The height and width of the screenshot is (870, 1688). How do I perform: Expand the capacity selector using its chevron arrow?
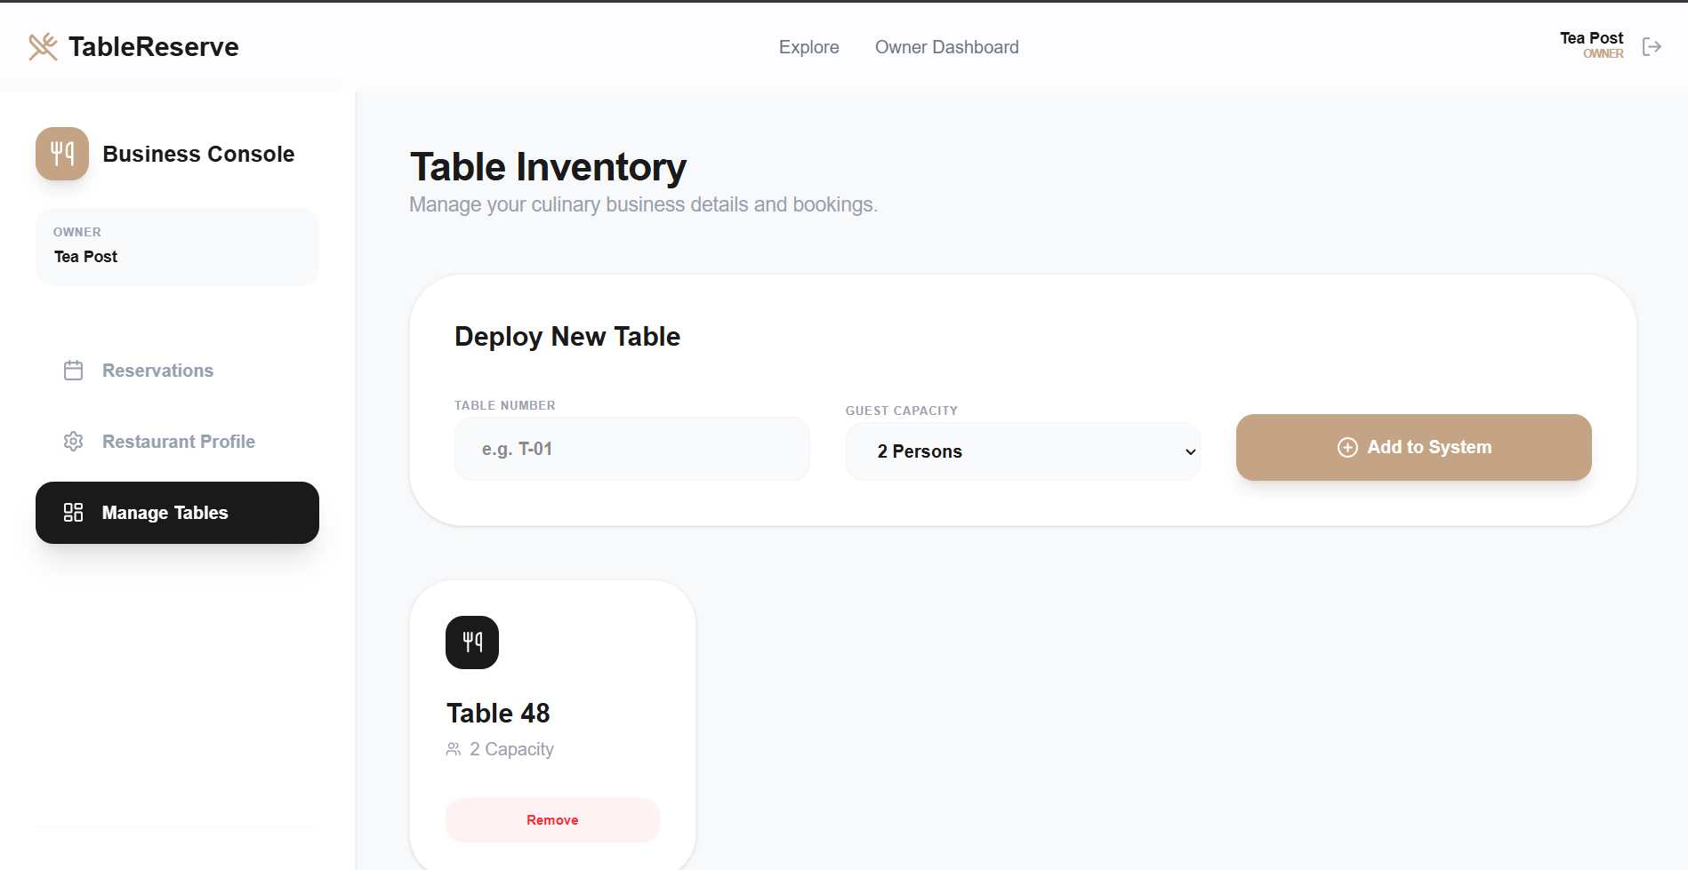(1190, 452)
